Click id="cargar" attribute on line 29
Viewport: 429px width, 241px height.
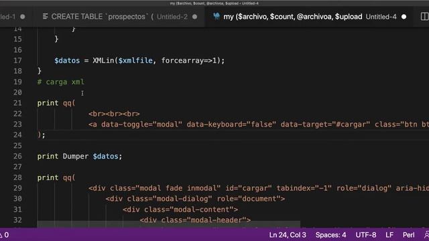point(249,188)
